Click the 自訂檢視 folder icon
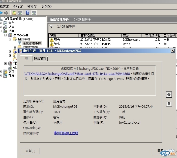Image resolution: width=177 pixels, height=158 pixels. (x=15, y=39)
